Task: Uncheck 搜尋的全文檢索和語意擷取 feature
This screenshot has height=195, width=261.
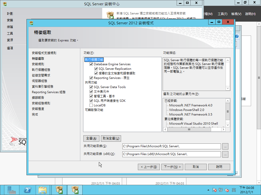Action: (x=96, y=73)
